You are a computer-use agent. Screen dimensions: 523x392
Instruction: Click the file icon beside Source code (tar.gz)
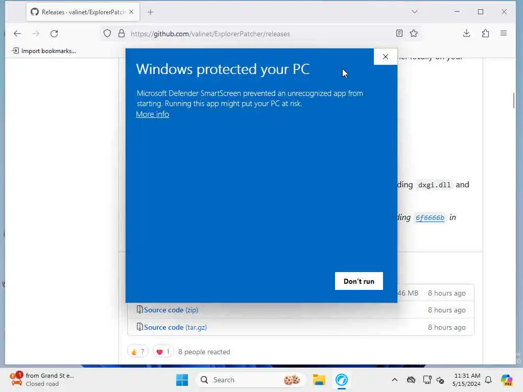click(x=140, y=327)
